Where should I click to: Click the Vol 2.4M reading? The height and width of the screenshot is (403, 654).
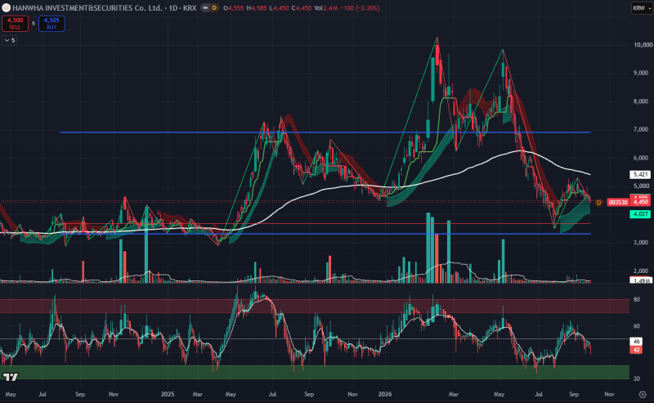[x=325, y=8]
